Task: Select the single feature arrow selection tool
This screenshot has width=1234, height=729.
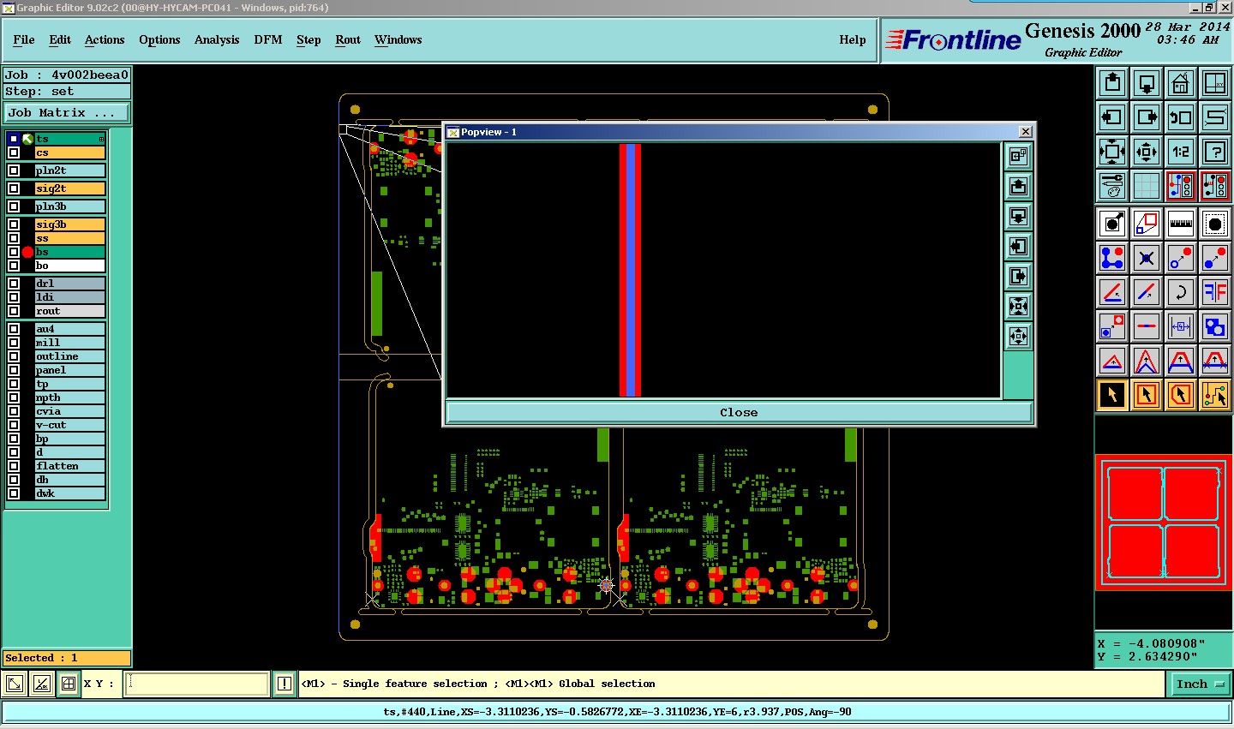Action: (x=1111, y=395)
